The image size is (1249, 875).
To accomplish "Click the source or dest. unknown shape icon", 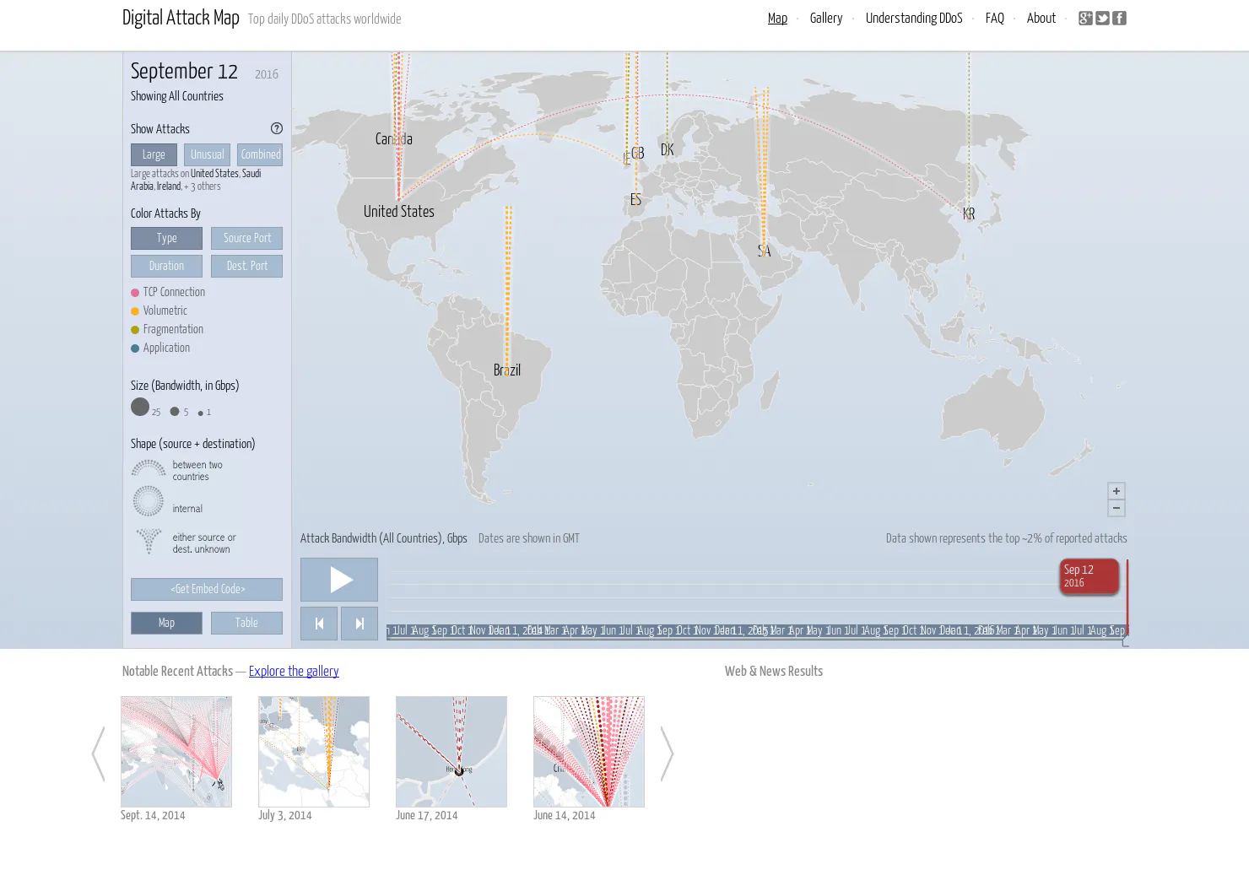I will [x=149, y=541].
